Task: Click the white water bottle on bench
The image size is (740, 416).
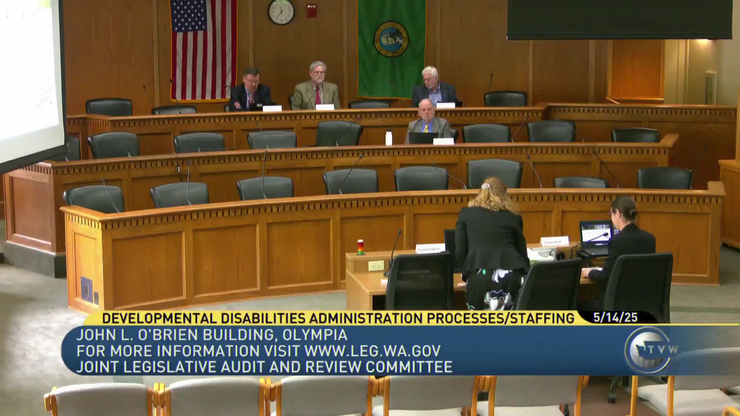Action: (388, 138)
